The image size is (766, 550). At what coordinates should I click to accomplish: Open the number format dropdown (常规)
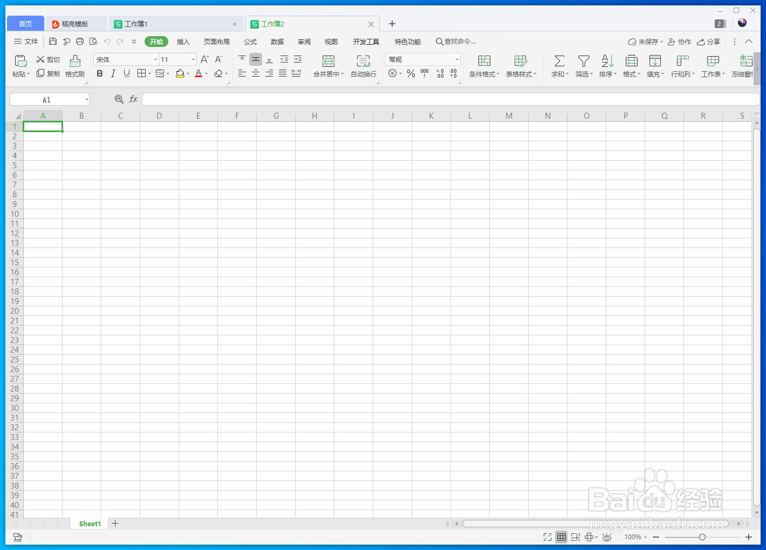457,59
